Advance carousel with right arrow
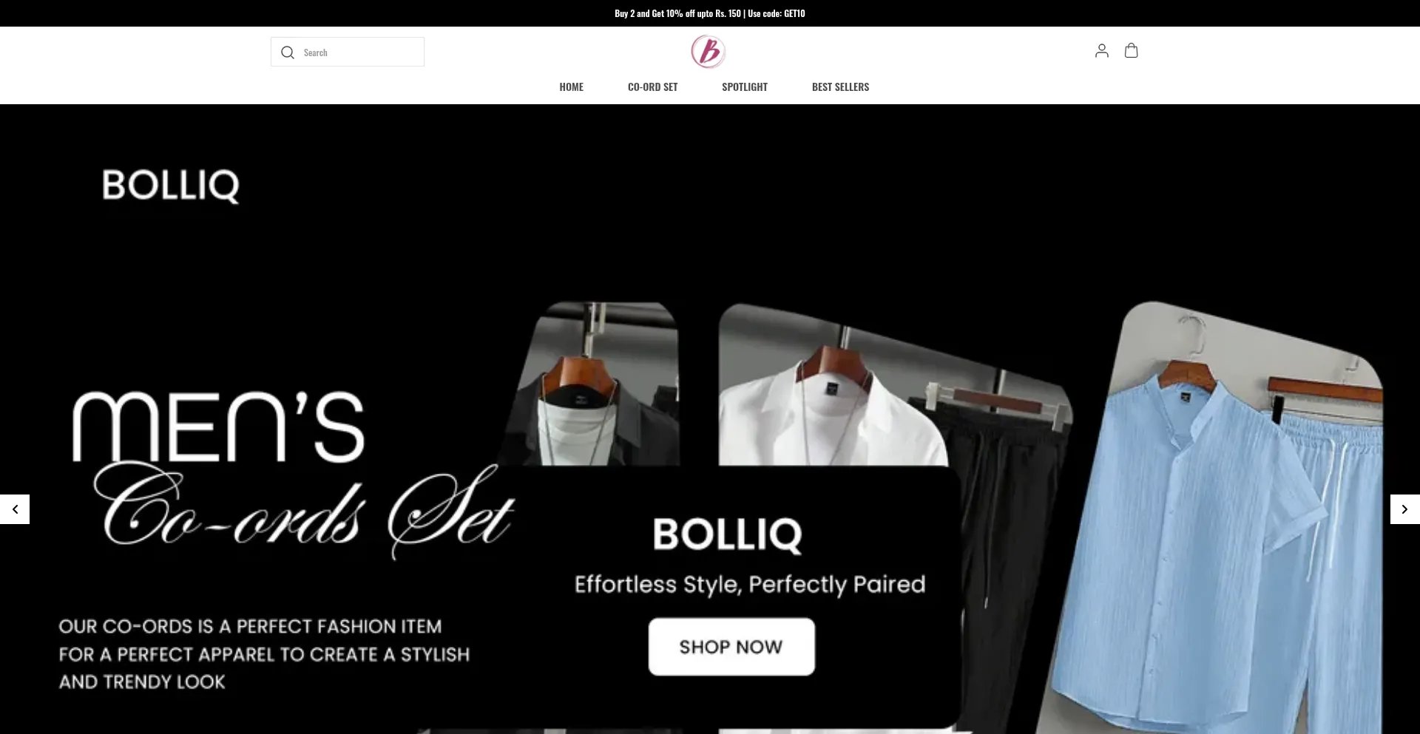The height and width of the screenshot is (734, 1420). coord(1404,509)
